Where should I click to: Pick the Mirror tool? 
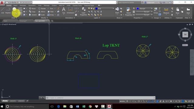(42, 12)
